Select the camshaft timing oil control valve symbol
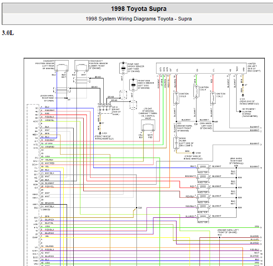 (148, 125)
